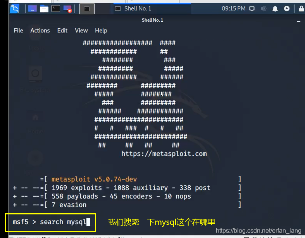This screenshot has height=238, width=305.
Task: Open the file manager folder icon
Action: pos(44,9)
